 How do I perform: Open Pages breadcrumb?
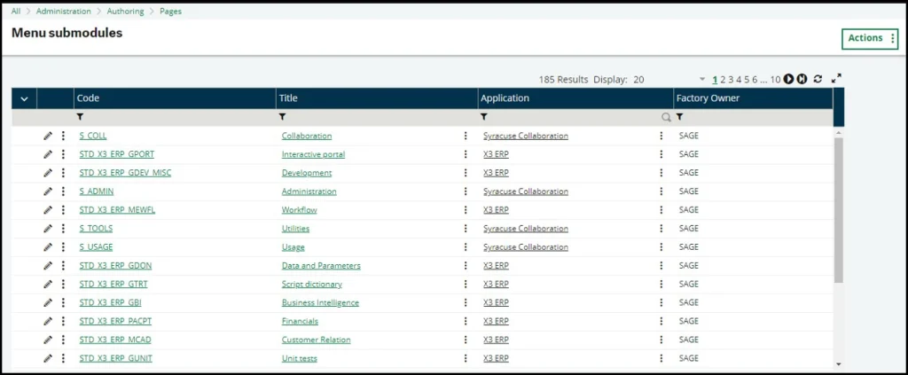(171, 11)
